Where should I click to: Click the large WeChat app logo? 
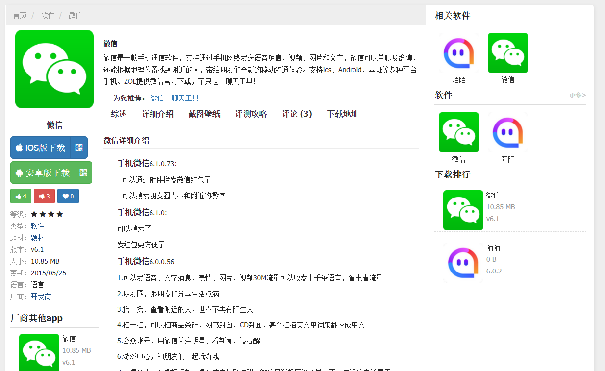click(x=54, y=69)
